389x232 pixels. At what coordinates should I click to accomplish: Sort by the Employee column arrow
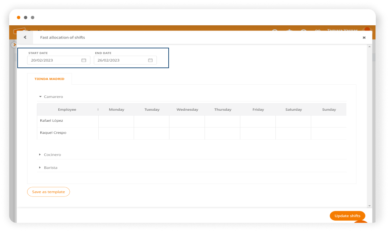(98, 110)
